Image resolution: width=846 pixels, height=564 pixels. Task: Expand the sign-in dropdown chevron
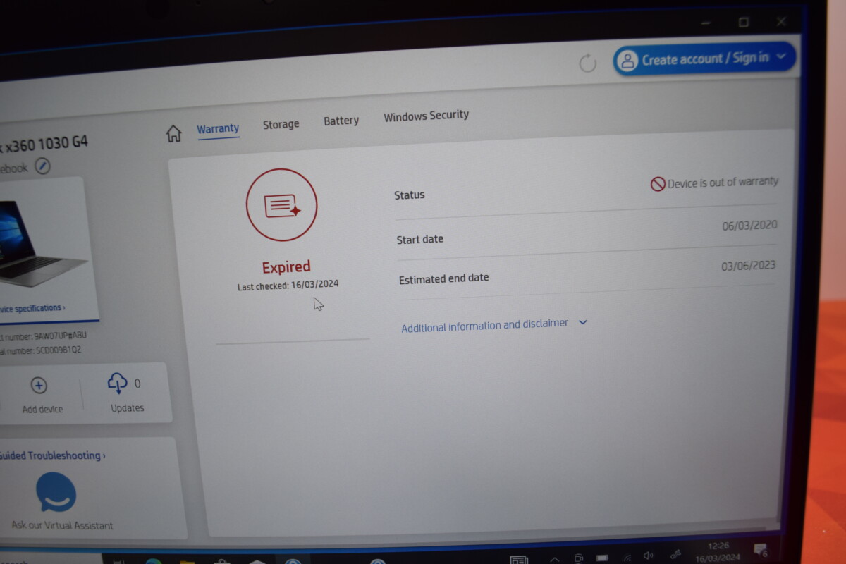point(781,56)
